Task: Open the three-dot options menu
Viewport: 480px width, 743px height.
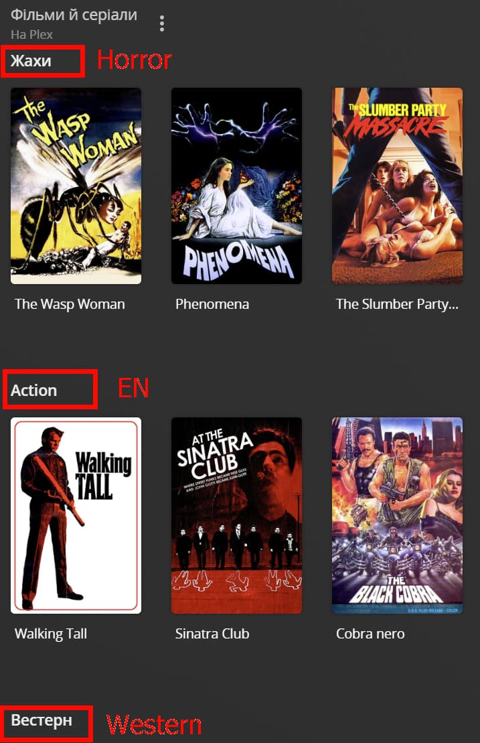Action: (x=162, y=23)
